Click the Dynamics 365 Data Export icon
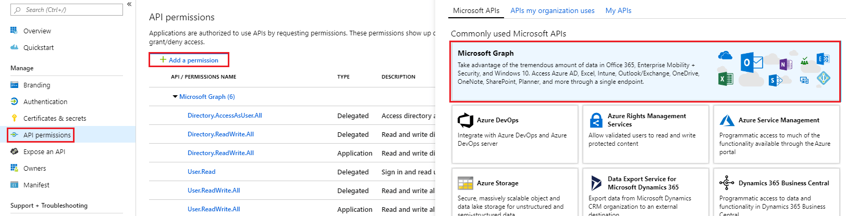Image resolution: width=846 pixels, height=216 pixels. click(596, 183)
